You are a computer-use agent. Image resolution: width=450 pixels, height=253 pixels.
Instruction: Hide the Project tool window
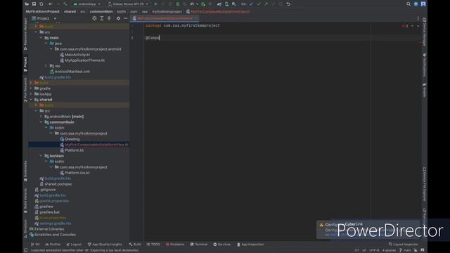tap(126, 18)
